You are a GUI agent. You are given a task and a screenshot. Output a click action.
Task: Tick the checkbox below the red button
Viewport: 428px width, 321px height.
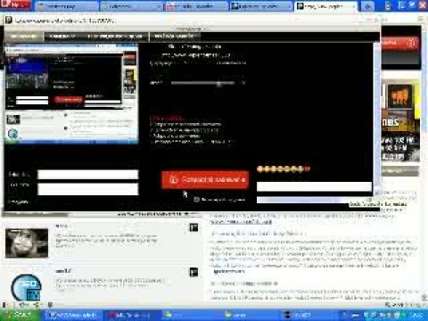click(x=196, y=200)
